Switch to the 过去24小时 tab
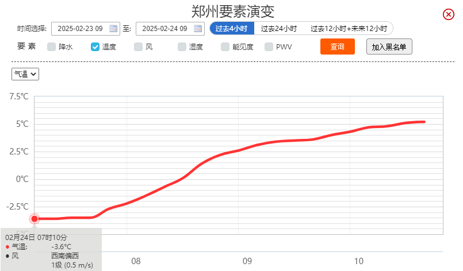Viewport: 463px width, 271px height. [x=279, y=29]
